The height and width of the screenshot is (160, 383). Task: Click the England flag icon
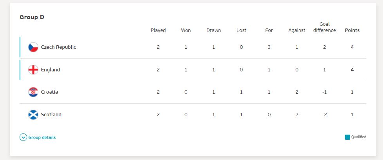tap(33, 69)
